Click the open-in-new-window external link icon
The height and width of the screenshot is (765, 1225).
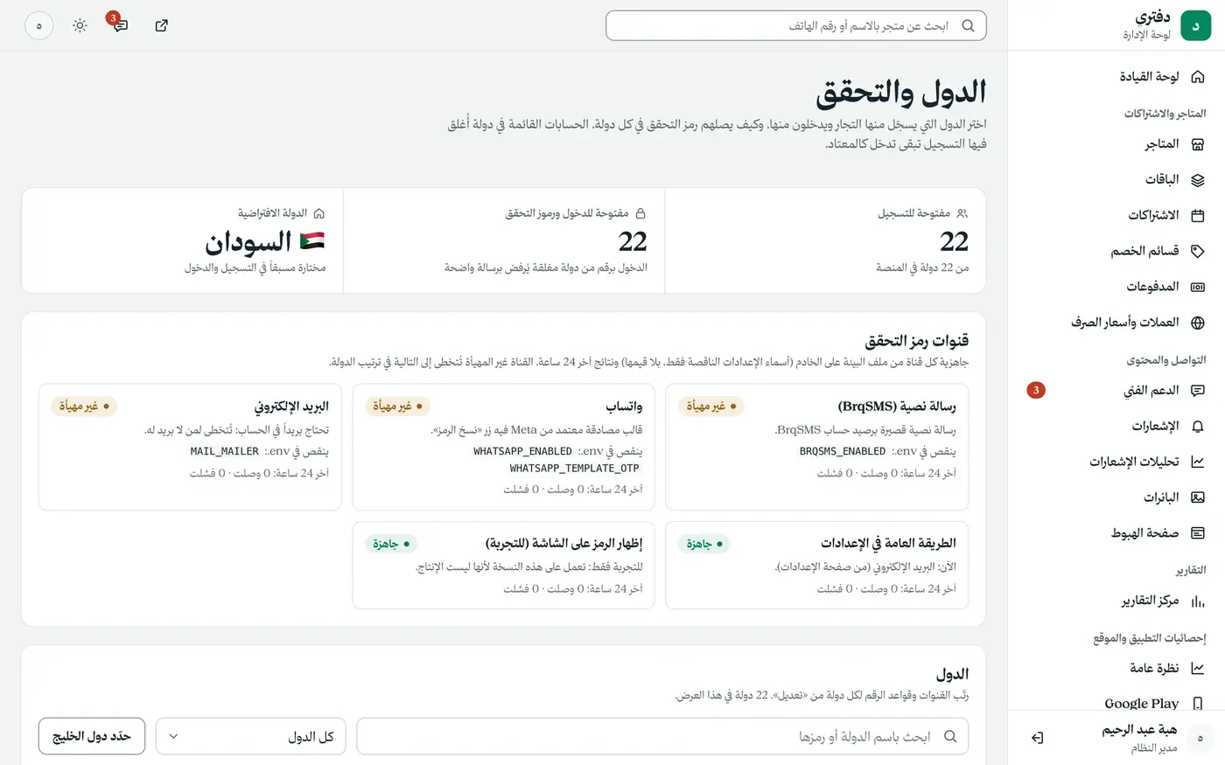[161, 25]
